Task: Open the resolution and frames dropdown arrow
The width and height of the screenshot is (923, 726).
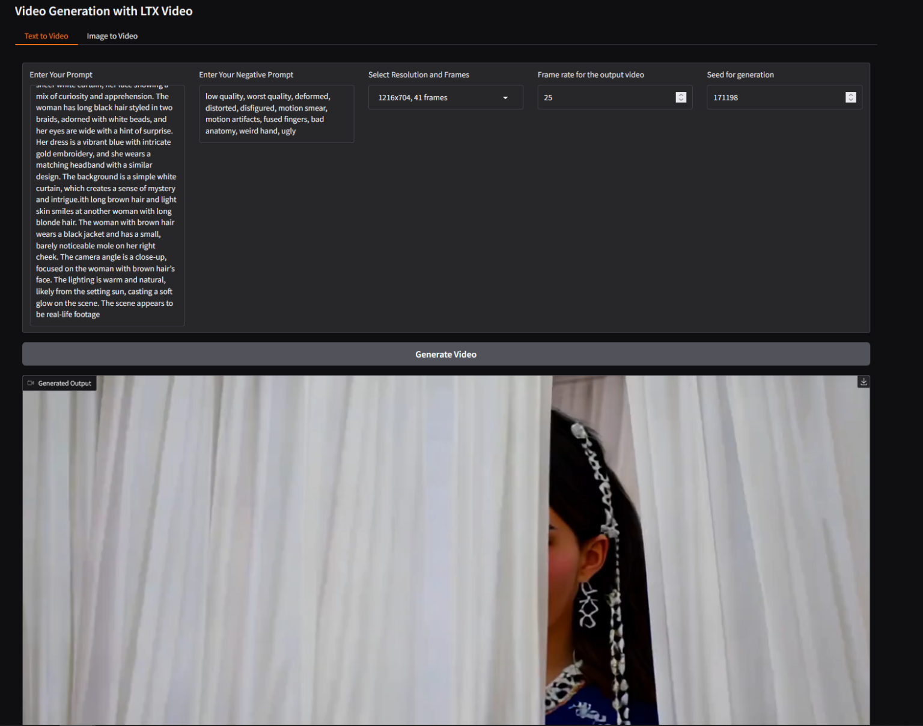Action: click(x=505, y=98)
